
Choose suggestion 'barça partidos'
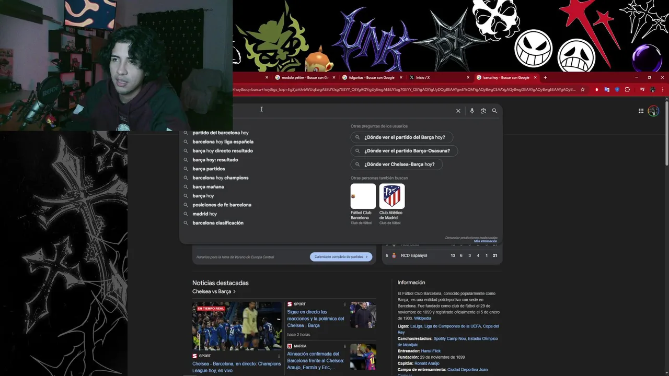pos(209,169)
